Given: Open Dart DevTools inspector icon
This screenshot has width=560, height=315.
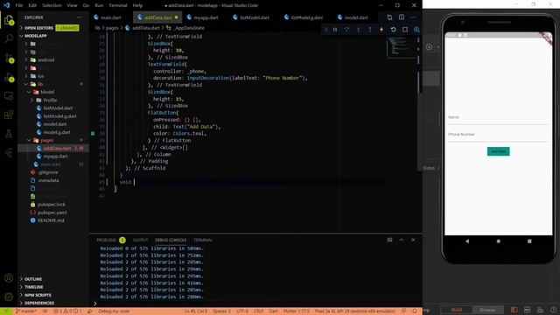Looking at the screenshot, I should pos(416,30).
